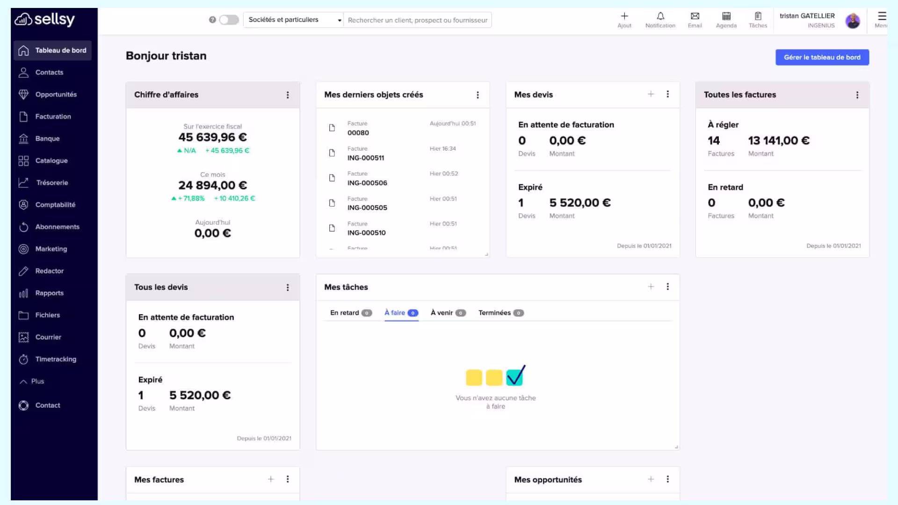Viewport: 898px width, 505px height.
Task: Click the client search input field
Action: pos(417,20)
